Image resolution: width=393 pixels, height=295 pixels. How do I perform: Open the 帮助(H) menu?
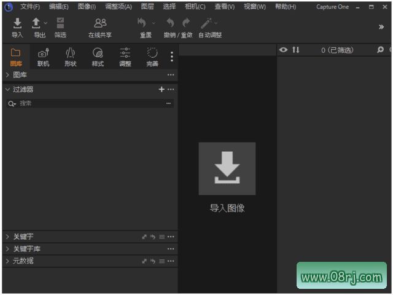[x=286, y=7]
